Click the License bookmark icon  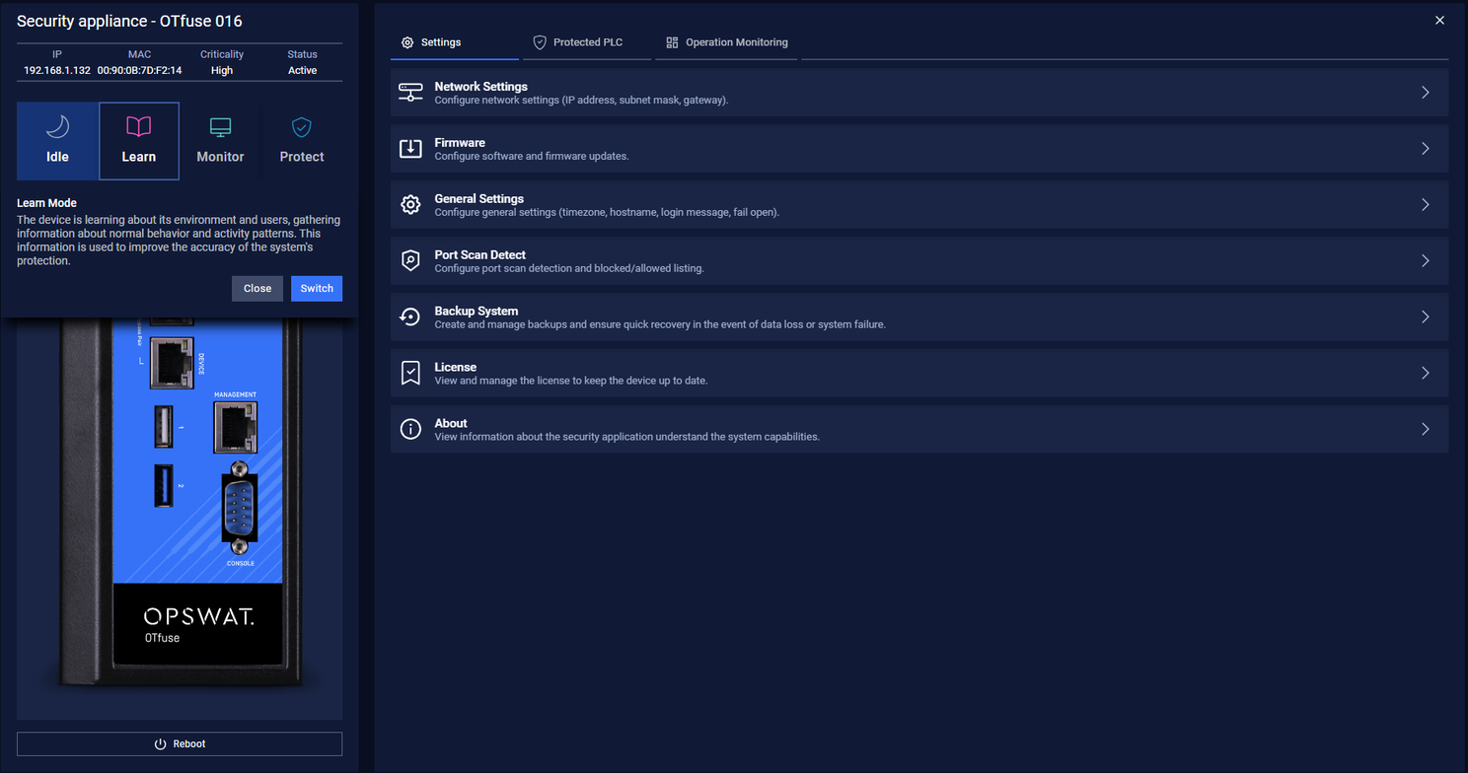tap(410, 374)
